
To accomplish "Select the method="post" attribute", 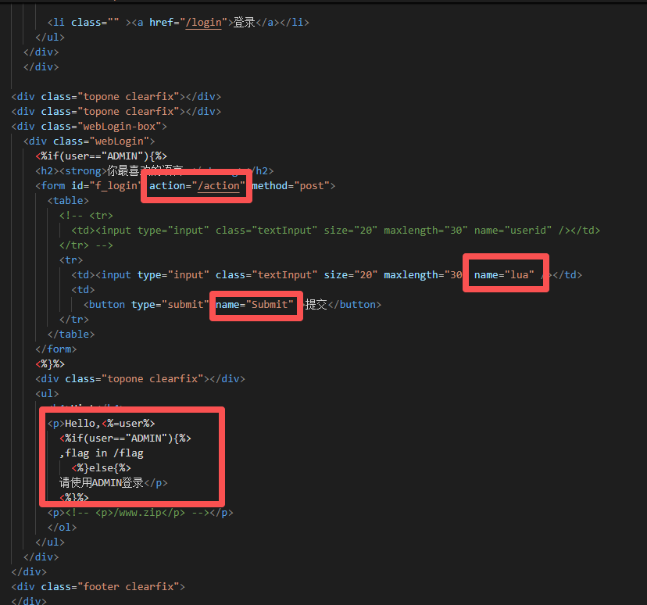I will point(291,186).
